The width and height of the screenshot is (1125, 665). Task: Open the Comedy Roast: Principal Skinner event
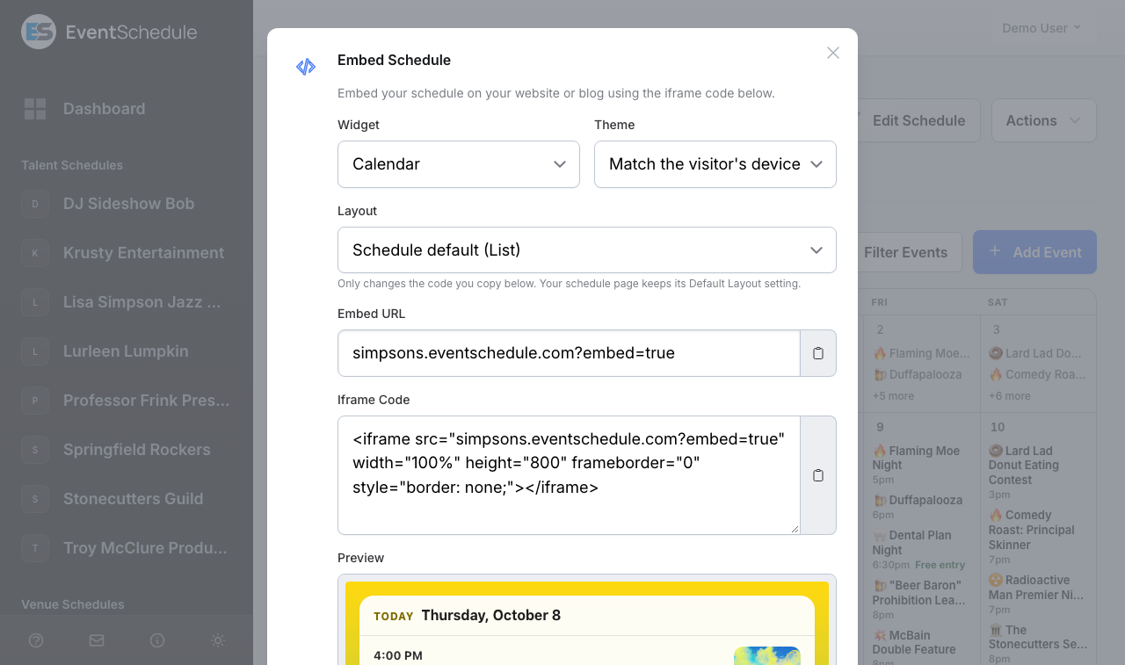point(1037,537)
